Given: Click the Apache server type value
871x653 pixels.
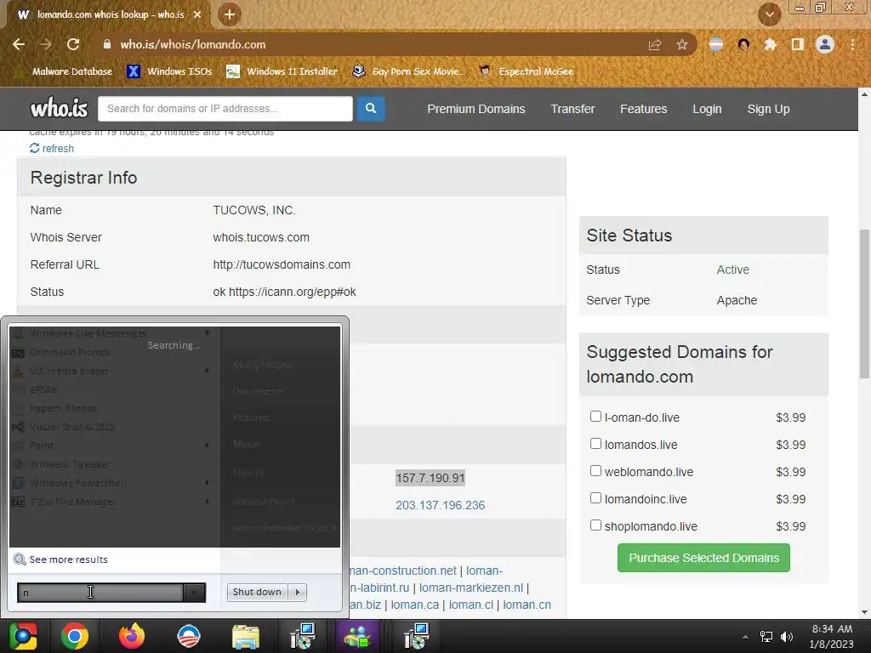Looking at the screenshot, I should coord(737,300).
